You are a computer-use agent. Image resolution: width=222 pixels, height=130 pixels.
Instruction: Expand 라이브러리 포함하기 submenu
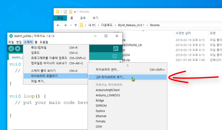click(x=56, y=76)
